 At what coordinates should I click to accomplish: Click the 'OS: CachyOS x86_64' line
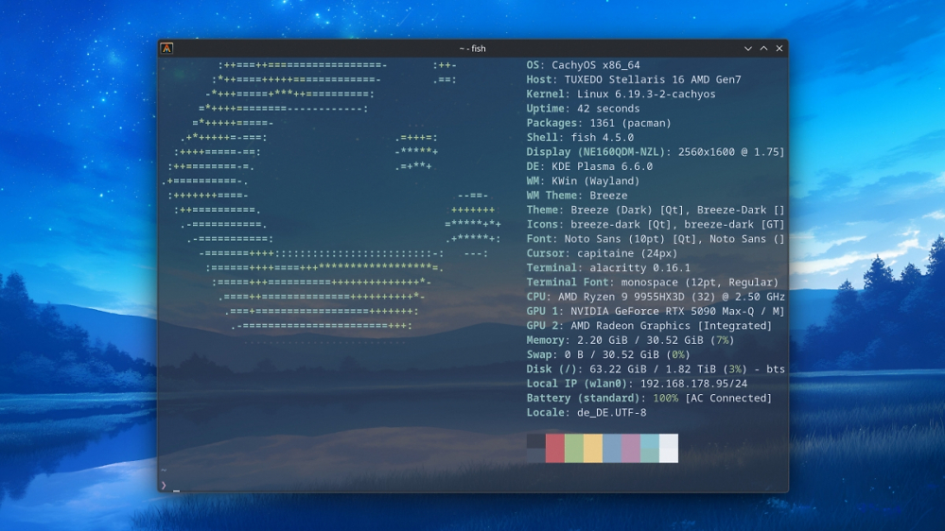(584, 65)
